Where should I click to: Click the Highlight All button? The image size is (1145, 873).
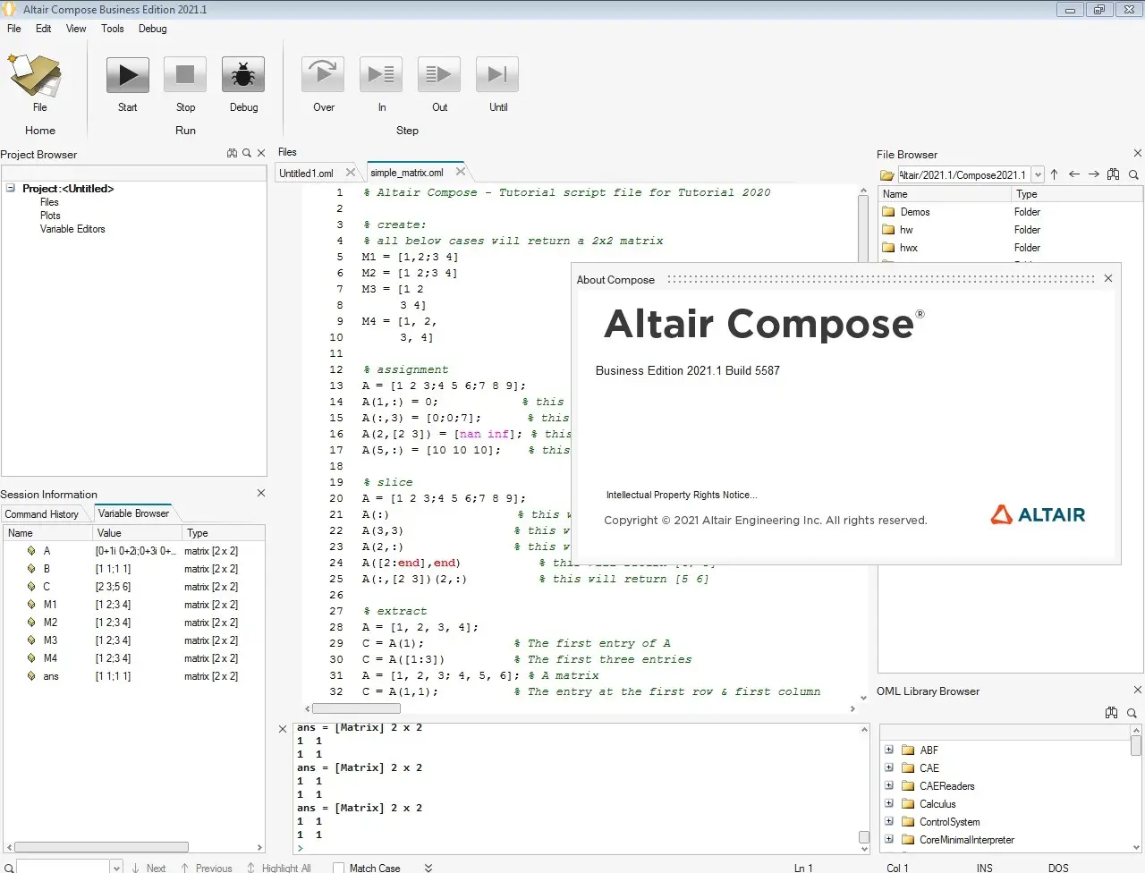tap(278, 868)
